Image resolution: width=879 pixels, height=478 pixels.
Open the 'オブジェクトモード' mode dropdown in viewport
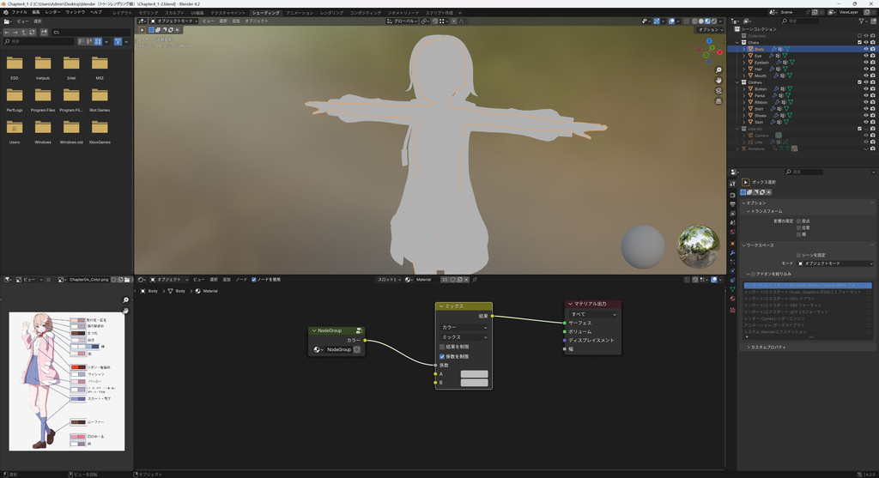coord(173,21)
